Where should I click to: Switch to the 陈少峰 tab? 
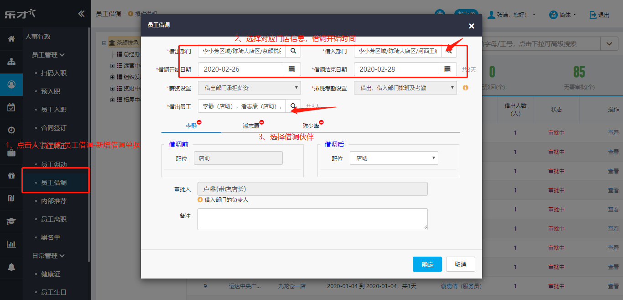pyautogui.click(x=311, y=126)
